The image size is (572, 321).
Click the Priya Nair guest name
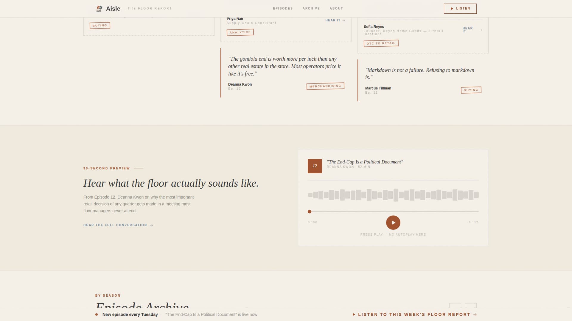click(235, 19)
